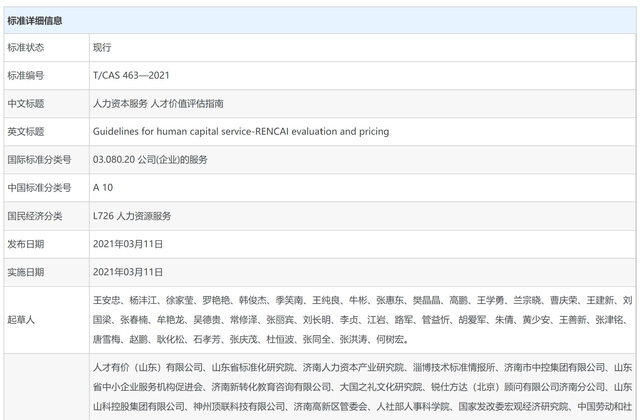Click the A 10 classification value
Screen dimensions: 640x420
(x=103, y=187)
